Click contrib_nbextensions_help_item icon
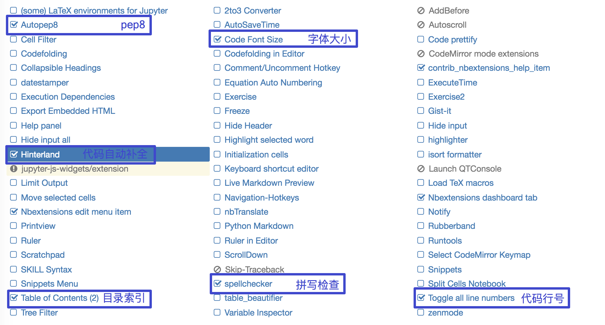Screen dimensions: 605x325 (x=420, y=68)
